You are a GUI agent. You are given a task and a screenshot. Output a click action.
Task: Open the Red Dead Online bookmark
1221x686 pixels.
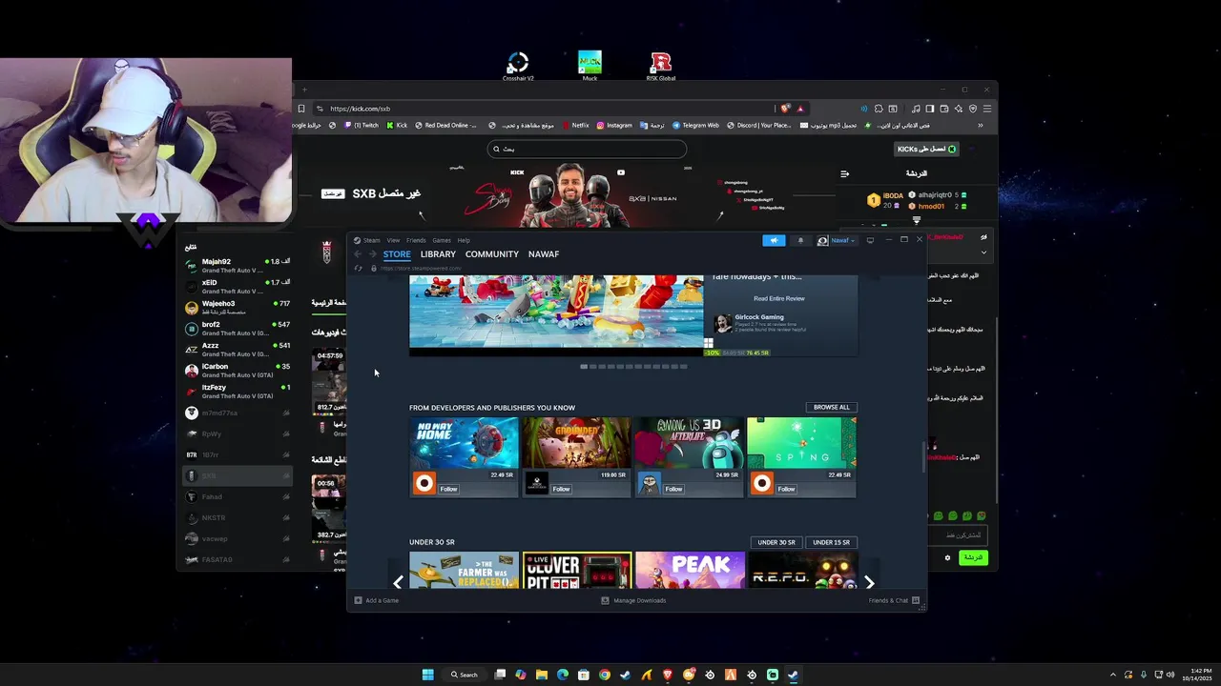(x=445, y=125)
